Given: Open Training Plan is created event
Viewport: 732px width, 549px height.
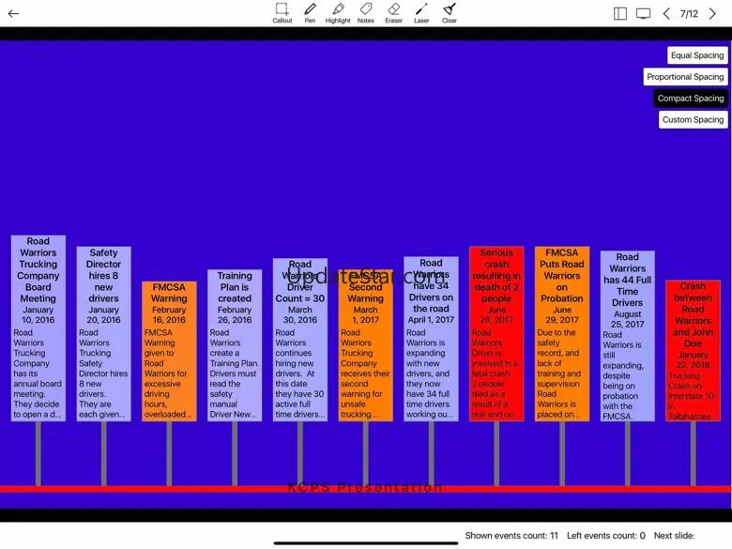Looking at the screenshot, I should point(235,345).
